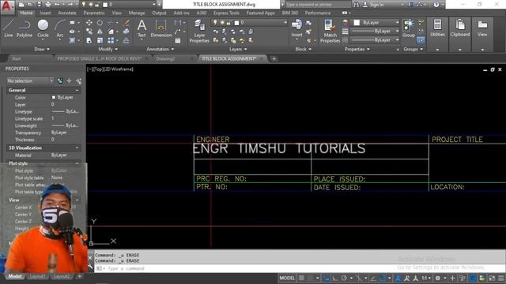
Task: Toggle ortho mode in status bar
Action: (x=335, y=278)
